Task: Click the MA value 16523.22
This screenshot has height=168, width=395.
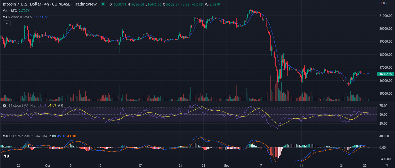Action: click(x=41, y=17)
